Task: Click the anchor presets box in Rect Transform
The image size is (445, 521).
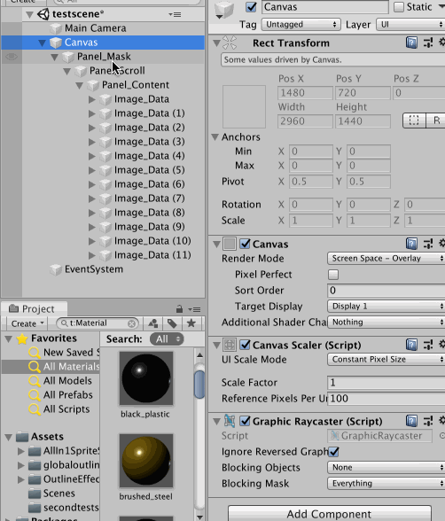Action: 244,106
